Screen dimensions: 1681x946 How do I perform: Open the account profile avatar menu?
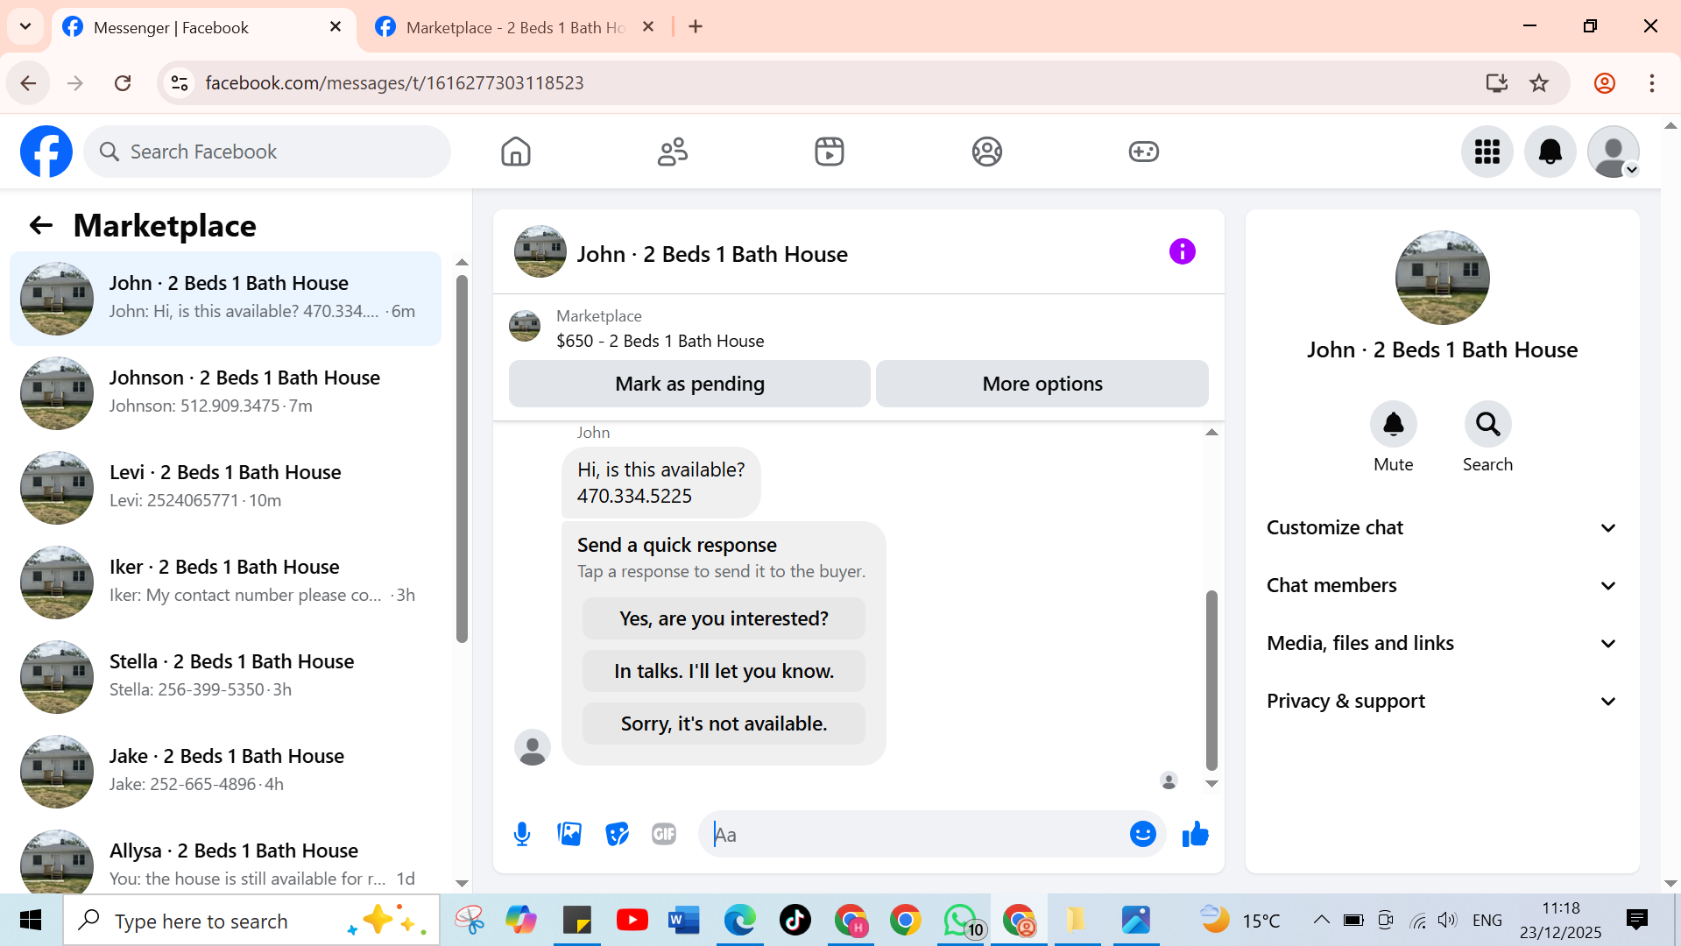(x=1614, y=152)
